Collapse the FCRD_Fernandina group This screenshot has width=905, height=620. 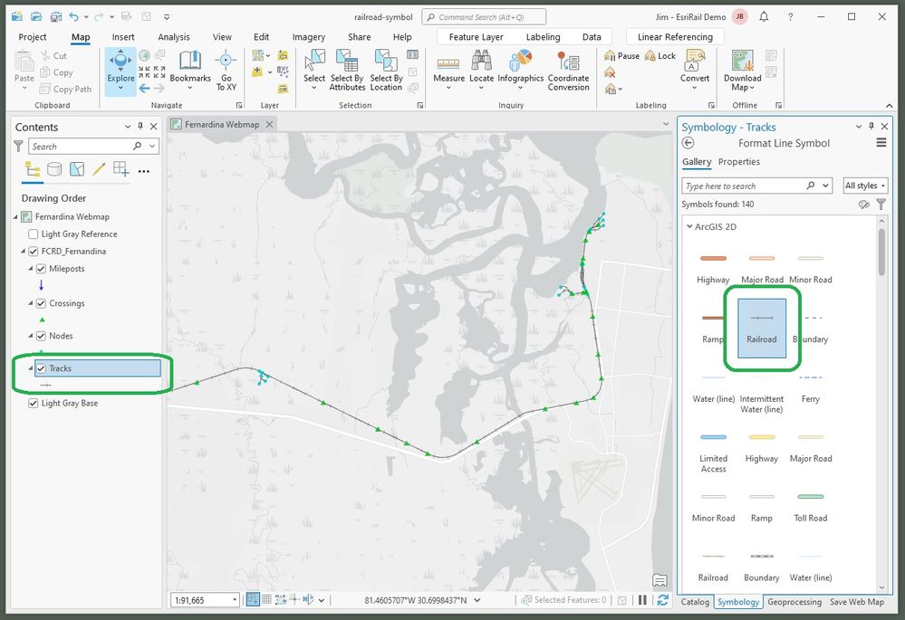23,252
